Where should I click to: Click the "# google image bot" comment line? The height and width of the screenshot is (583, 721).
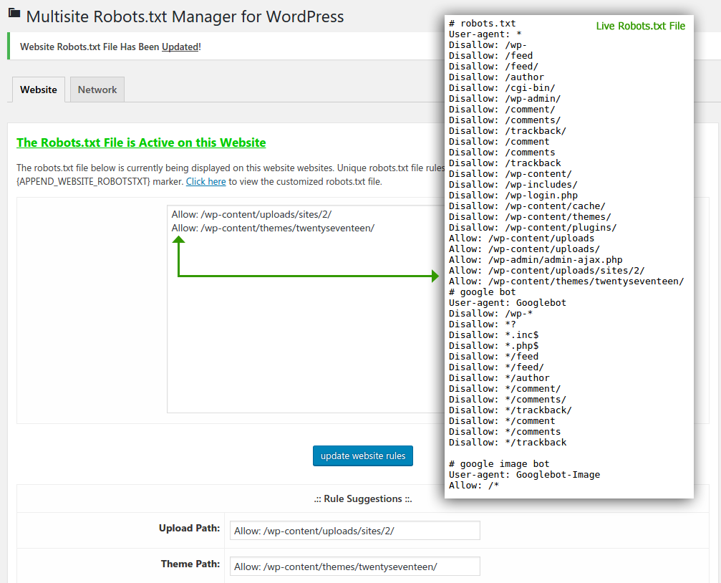click(500, 464)
